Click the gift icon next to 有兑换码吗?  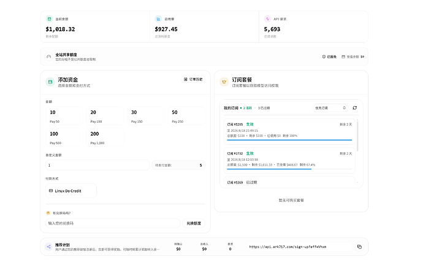coord(48,213)
